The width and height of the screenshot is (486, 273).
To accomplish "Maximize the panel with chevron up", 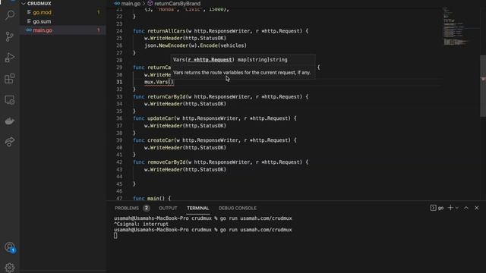I will tap(466, 208).
